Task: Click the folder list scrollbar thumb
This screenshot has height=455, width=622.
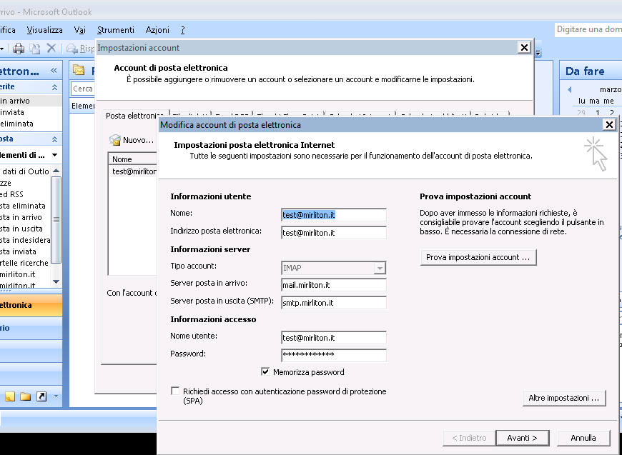Action: pyautogui.click(x=56, y=219)
